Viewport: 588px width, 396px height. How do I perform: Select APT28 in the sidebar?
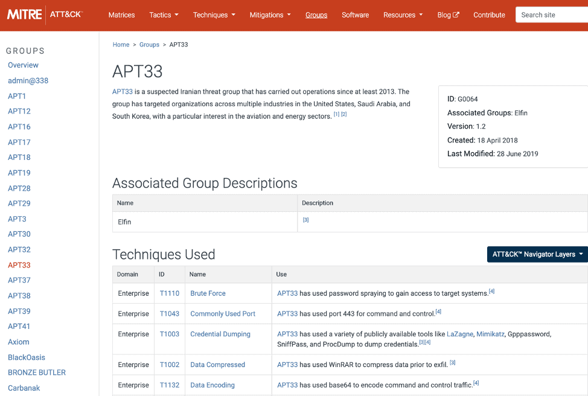(19, 188)
